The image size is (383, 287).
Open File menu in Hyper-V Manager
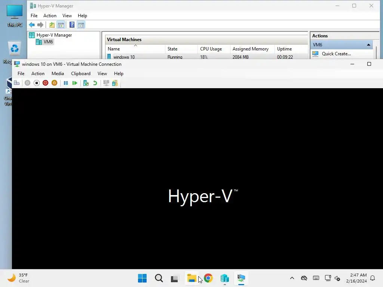[x=34, y=16]
